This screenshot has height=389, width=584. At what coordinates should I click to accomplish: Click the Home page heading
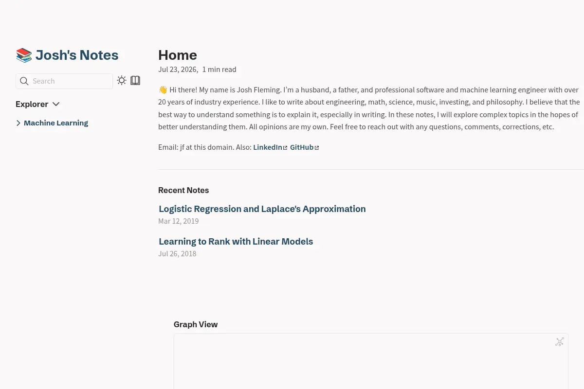click(178, 55)
